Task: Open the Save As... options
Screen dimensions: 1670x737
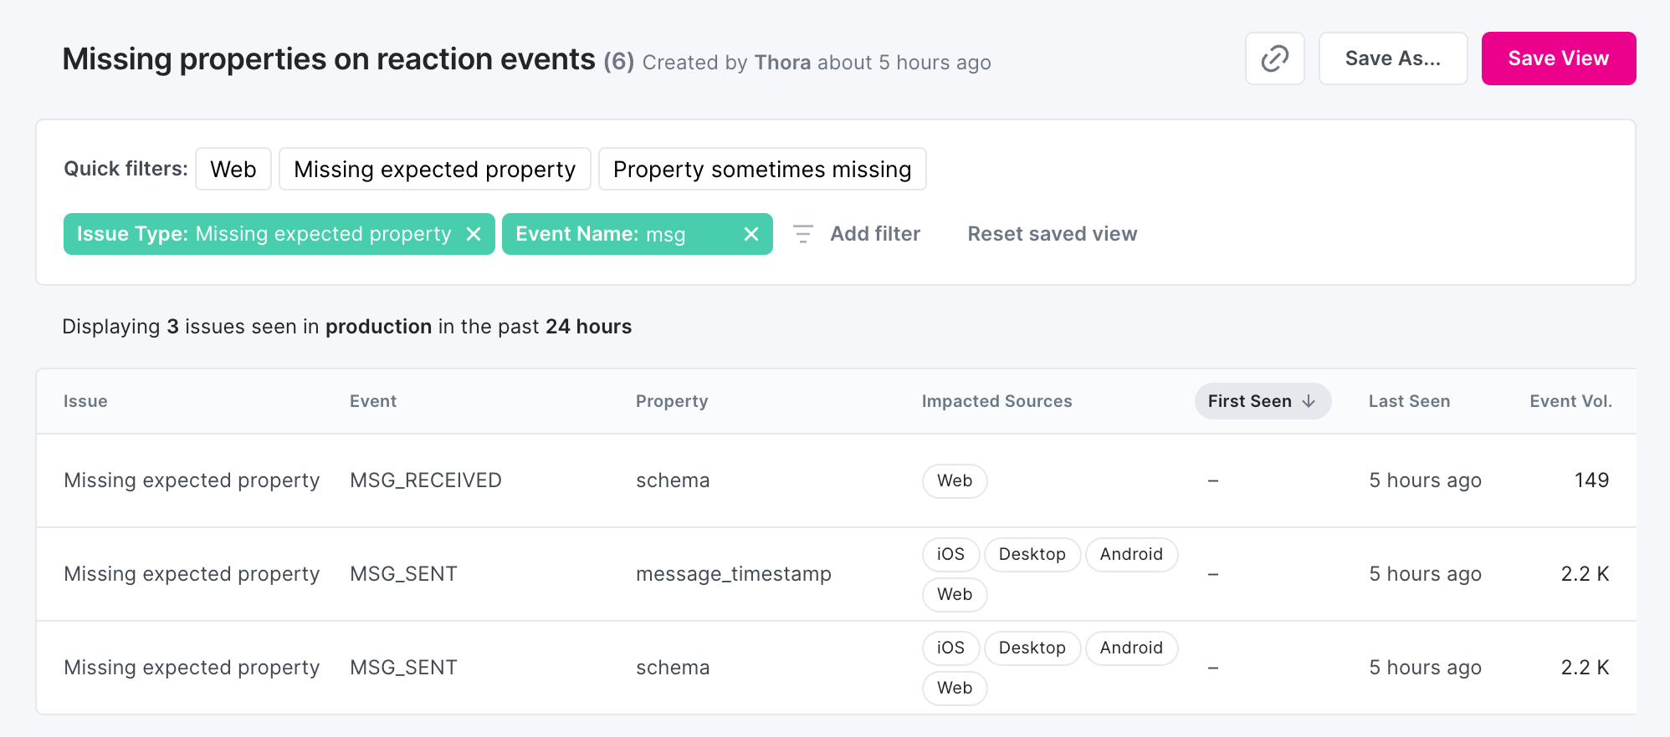Action: [1392, 58]
